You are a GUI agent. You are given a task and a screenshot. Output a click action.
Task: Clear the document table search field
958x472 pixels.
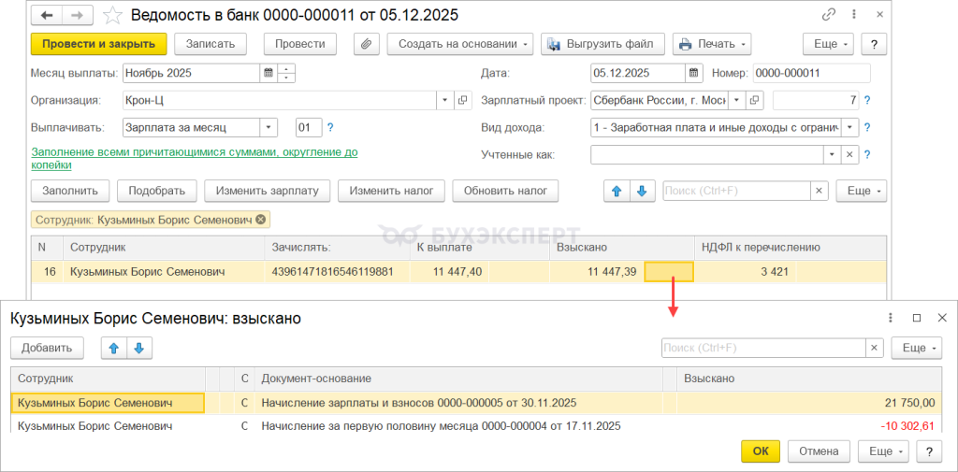point(820,191)
